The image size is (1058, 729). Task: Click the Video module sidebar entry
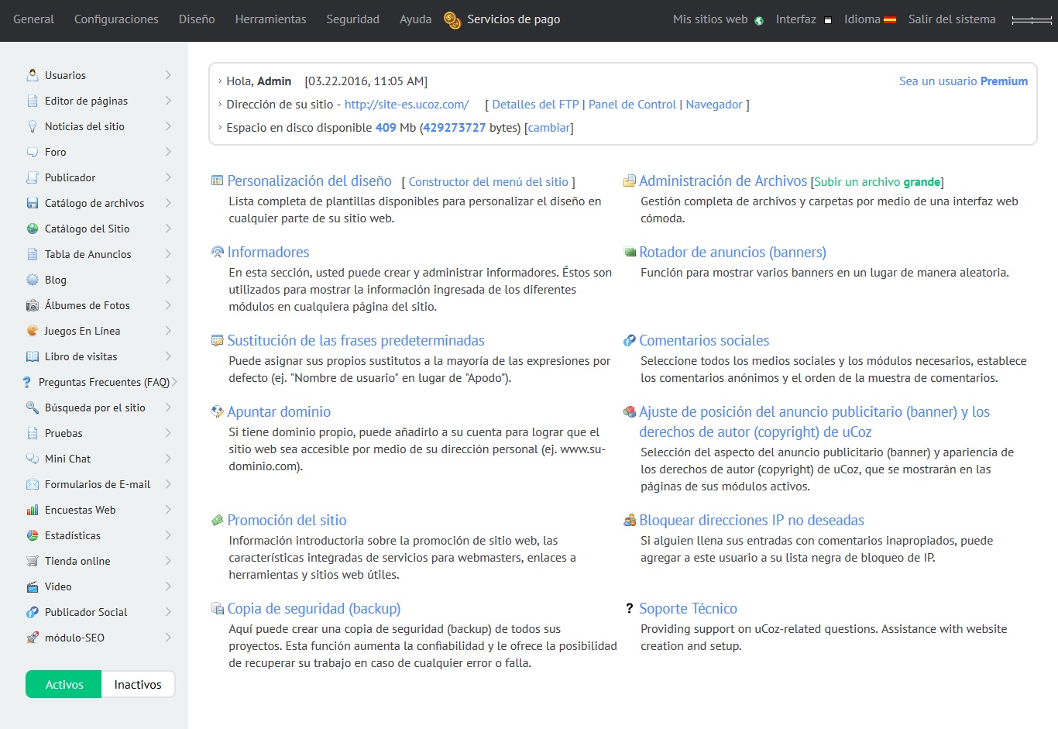(58, 586)
